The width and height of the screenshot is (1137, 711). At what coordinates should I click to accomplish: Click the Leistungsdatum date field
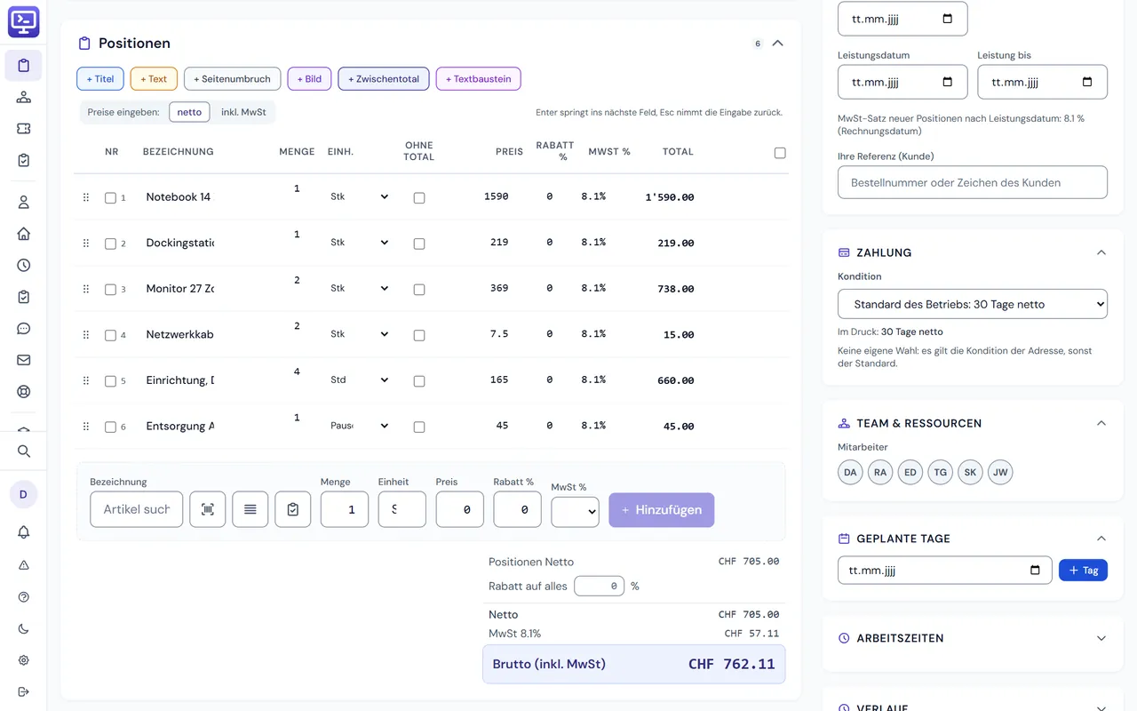coord(902,82)
